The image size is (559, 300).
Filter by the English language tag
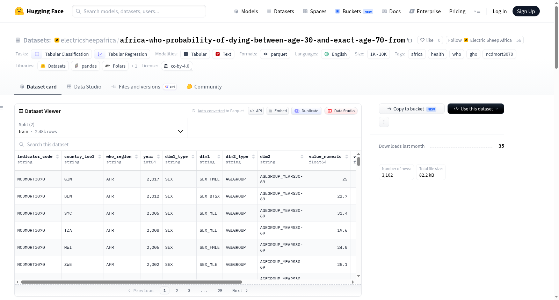tap(335, 54)
